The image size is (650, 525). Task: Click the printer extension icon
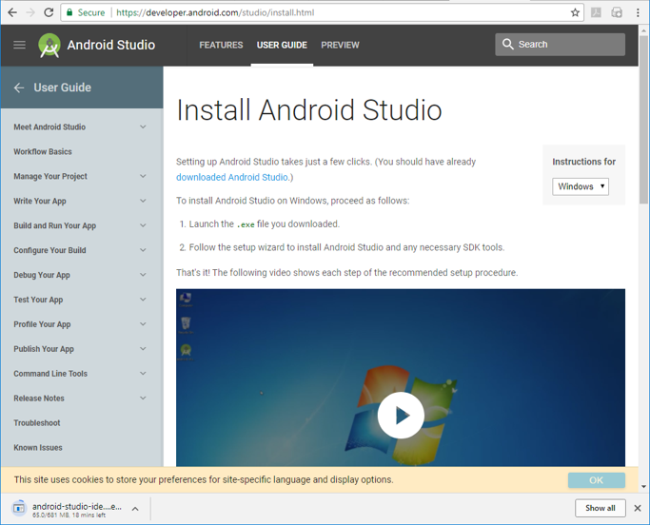point(617,12)
